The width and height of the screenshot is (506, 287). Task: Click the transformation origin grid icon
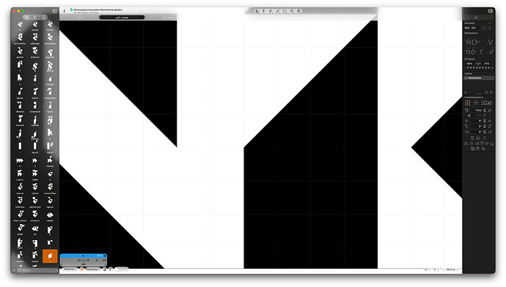(468, 102)
